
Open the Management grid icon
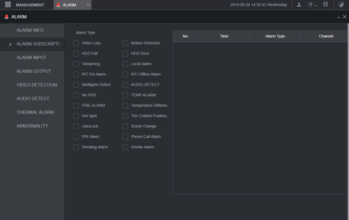click(x=8, y=4)
